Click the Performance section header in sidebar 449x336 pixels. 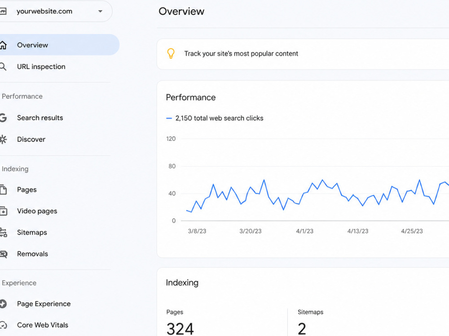click(x=22, y=96)
